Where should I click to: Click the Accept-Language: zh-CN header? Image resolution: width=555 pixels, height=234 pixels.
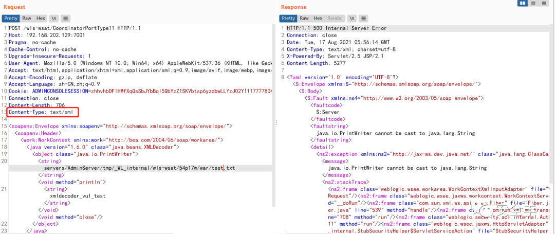(x=54, y=84)
